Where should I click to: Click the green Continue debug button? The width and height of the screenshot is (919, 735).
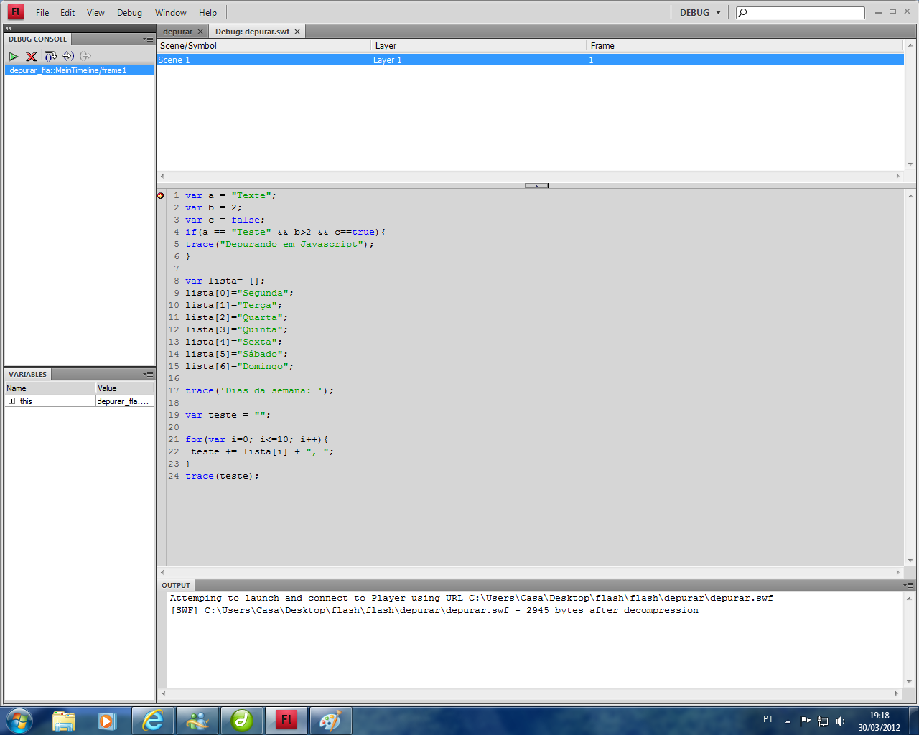pyautogui.click(x=14, y=56)
